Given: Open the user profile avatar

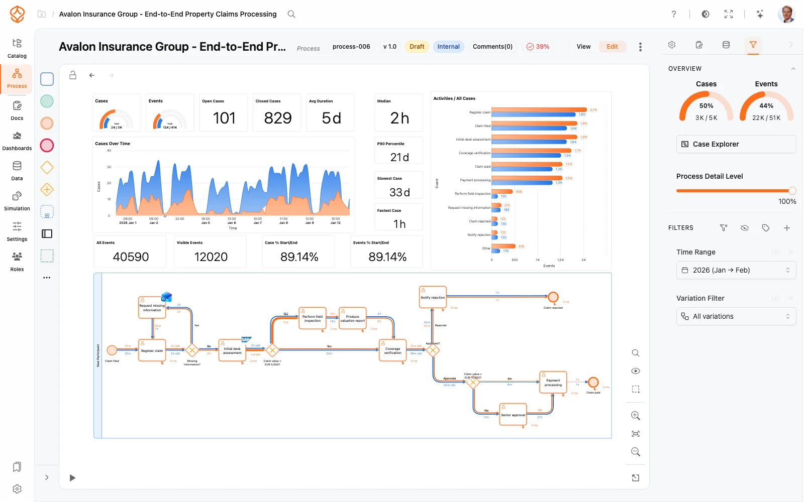Looking at the screenshot, I should (786, 14).
